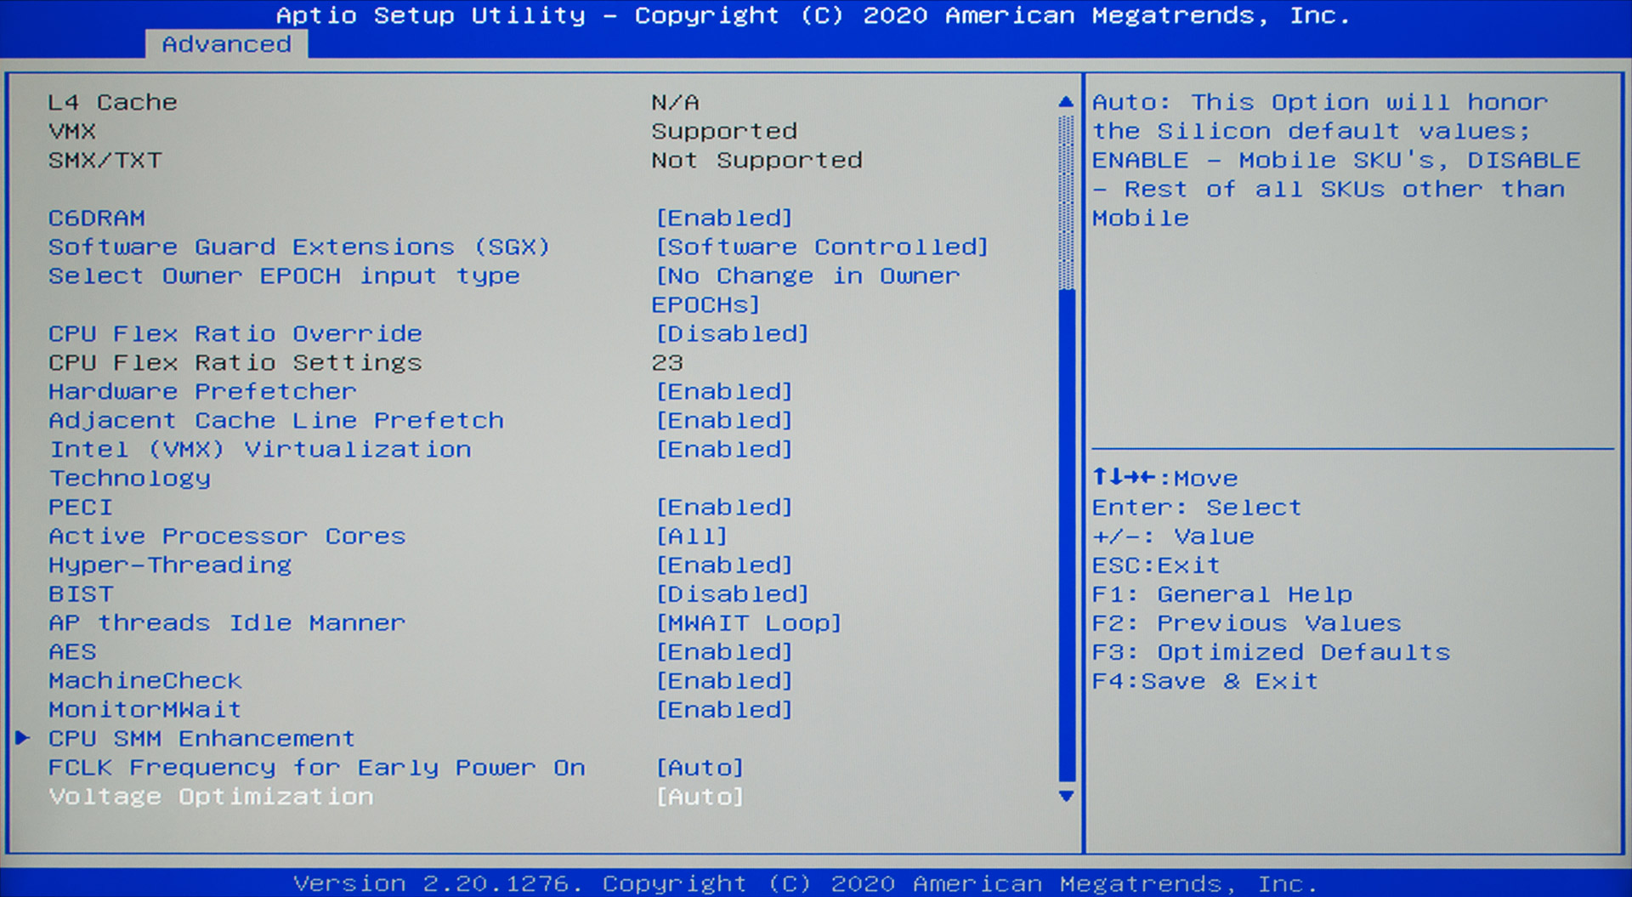Select FCLK Frequency for Early Power On

click(x=317, y=768)
